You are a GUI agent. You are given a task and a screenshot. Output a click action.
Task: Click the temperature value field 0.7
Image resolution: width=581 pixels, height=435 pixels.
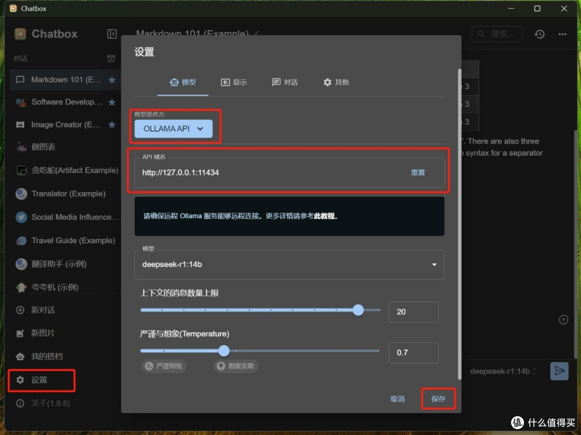(x=414, y=352)
